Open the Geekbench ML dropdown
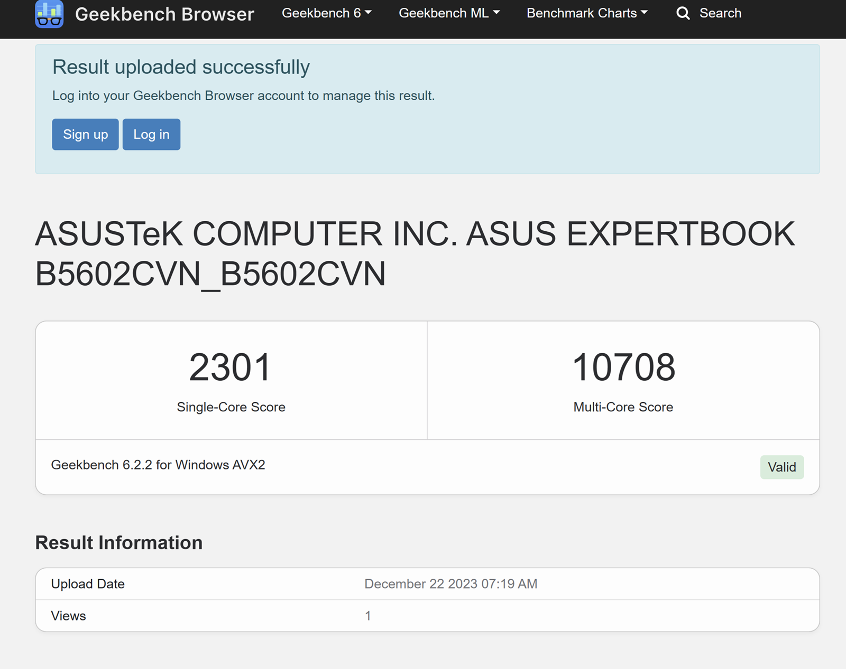This screenshot has width=846, height=669. click(x=449, y=13)
